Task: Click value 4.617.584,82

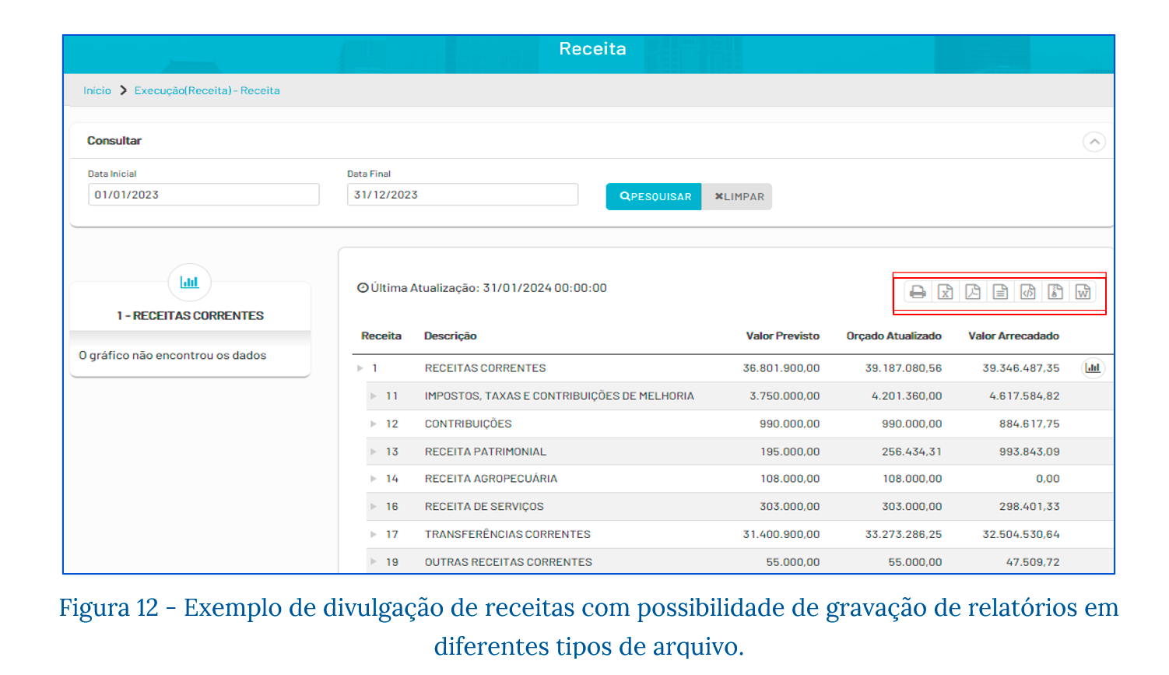Action: [x=1024, y=396]
